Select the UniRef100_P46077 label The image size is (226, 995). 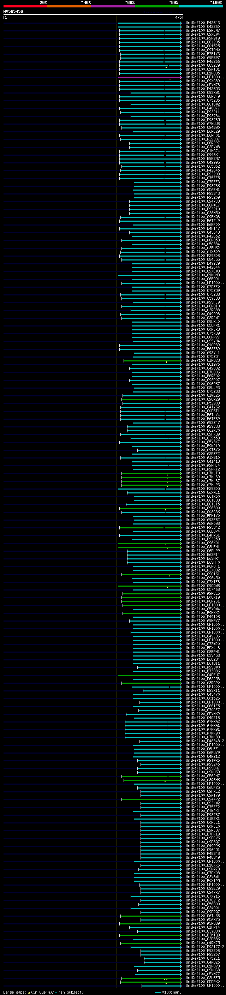[x=203, y=108]
